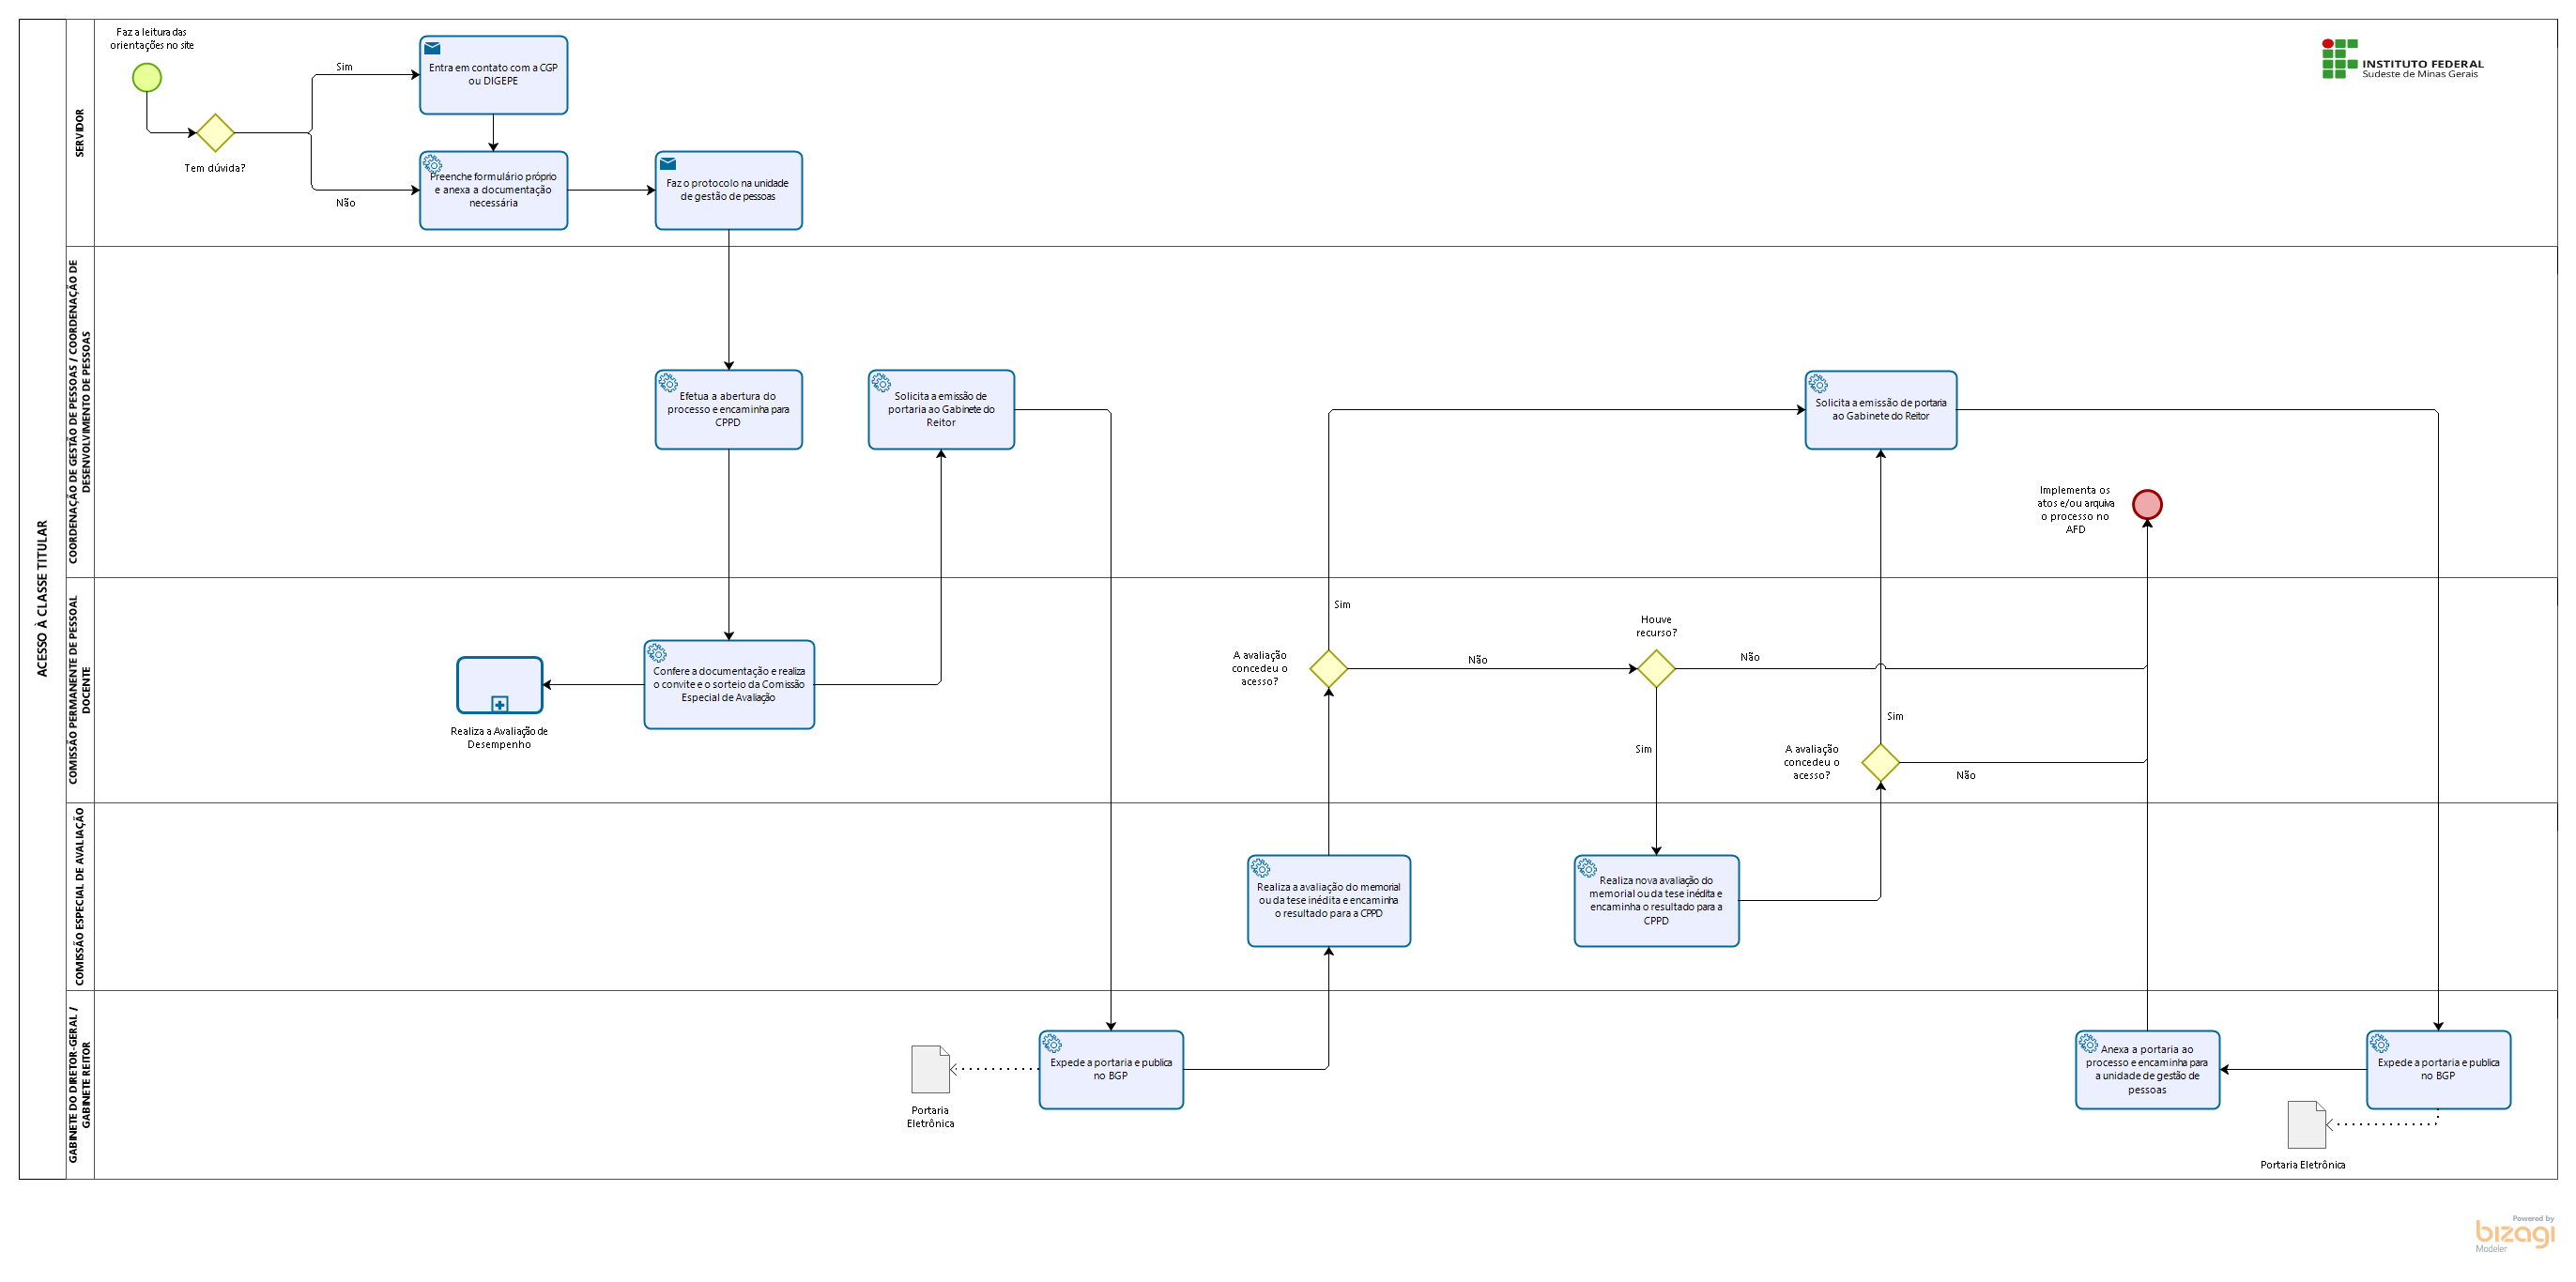Select left 'Portaria Eletrônica' document icon
The height and width of the screenshot is (1282, 2576).
click(x=930, y=1069)
